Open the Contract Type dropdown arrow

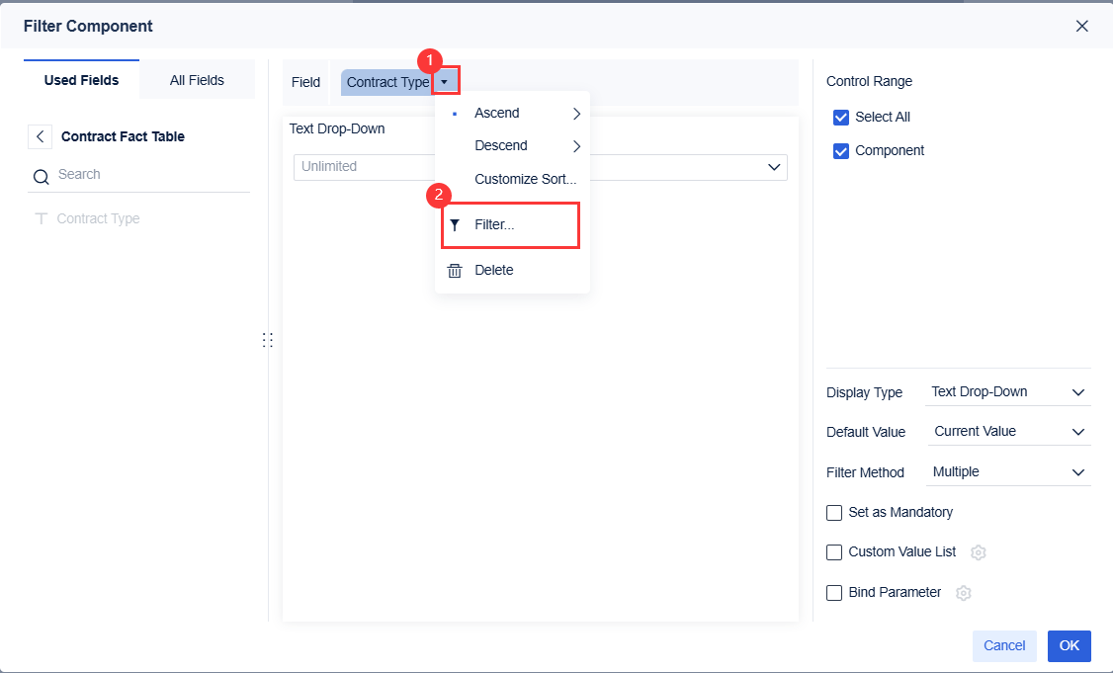[445, 81]
